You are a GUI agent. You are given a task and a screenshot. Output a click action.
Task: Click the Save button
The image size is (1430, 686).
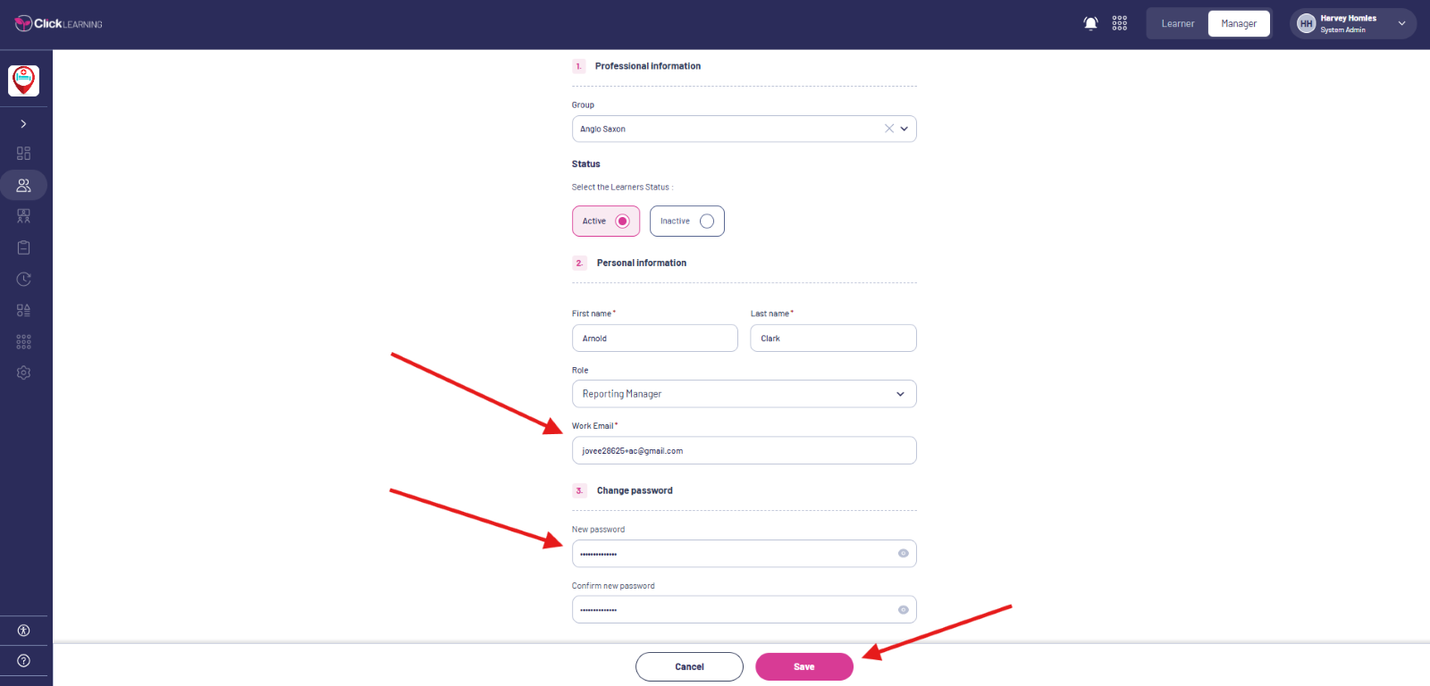tap(804, 666)
